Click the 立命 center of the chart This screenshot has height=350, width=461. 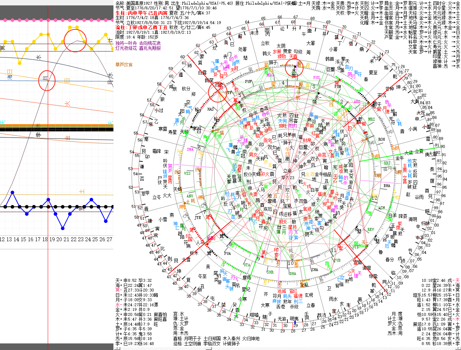click(288, 171)
